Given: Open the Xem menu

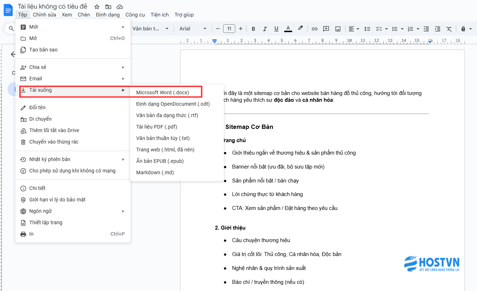Looking at the screenshot, I should click(67, 15).
